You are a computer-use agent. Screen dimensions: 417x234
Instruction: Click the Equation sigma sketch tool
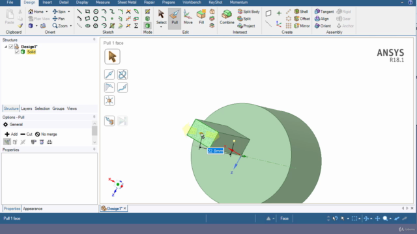136,26
